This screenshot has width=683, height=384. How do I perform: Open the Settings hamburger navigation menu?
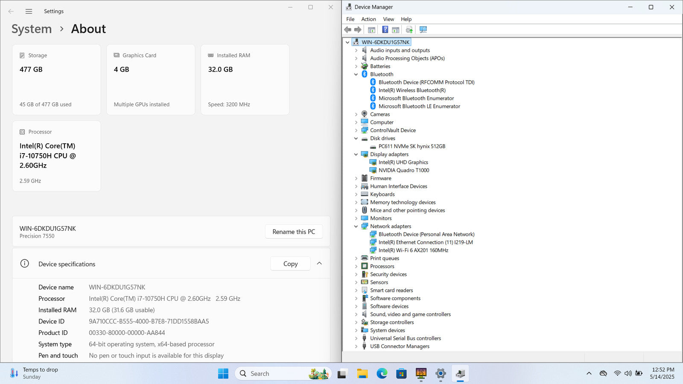coord(29,12)
